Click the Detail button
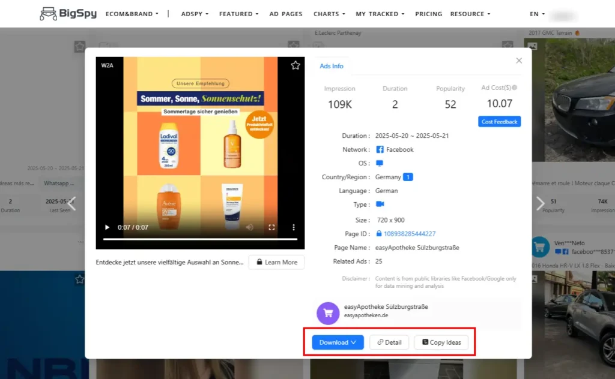The width and height of the screenshot is (615, 379). click(x=389, y=342)
